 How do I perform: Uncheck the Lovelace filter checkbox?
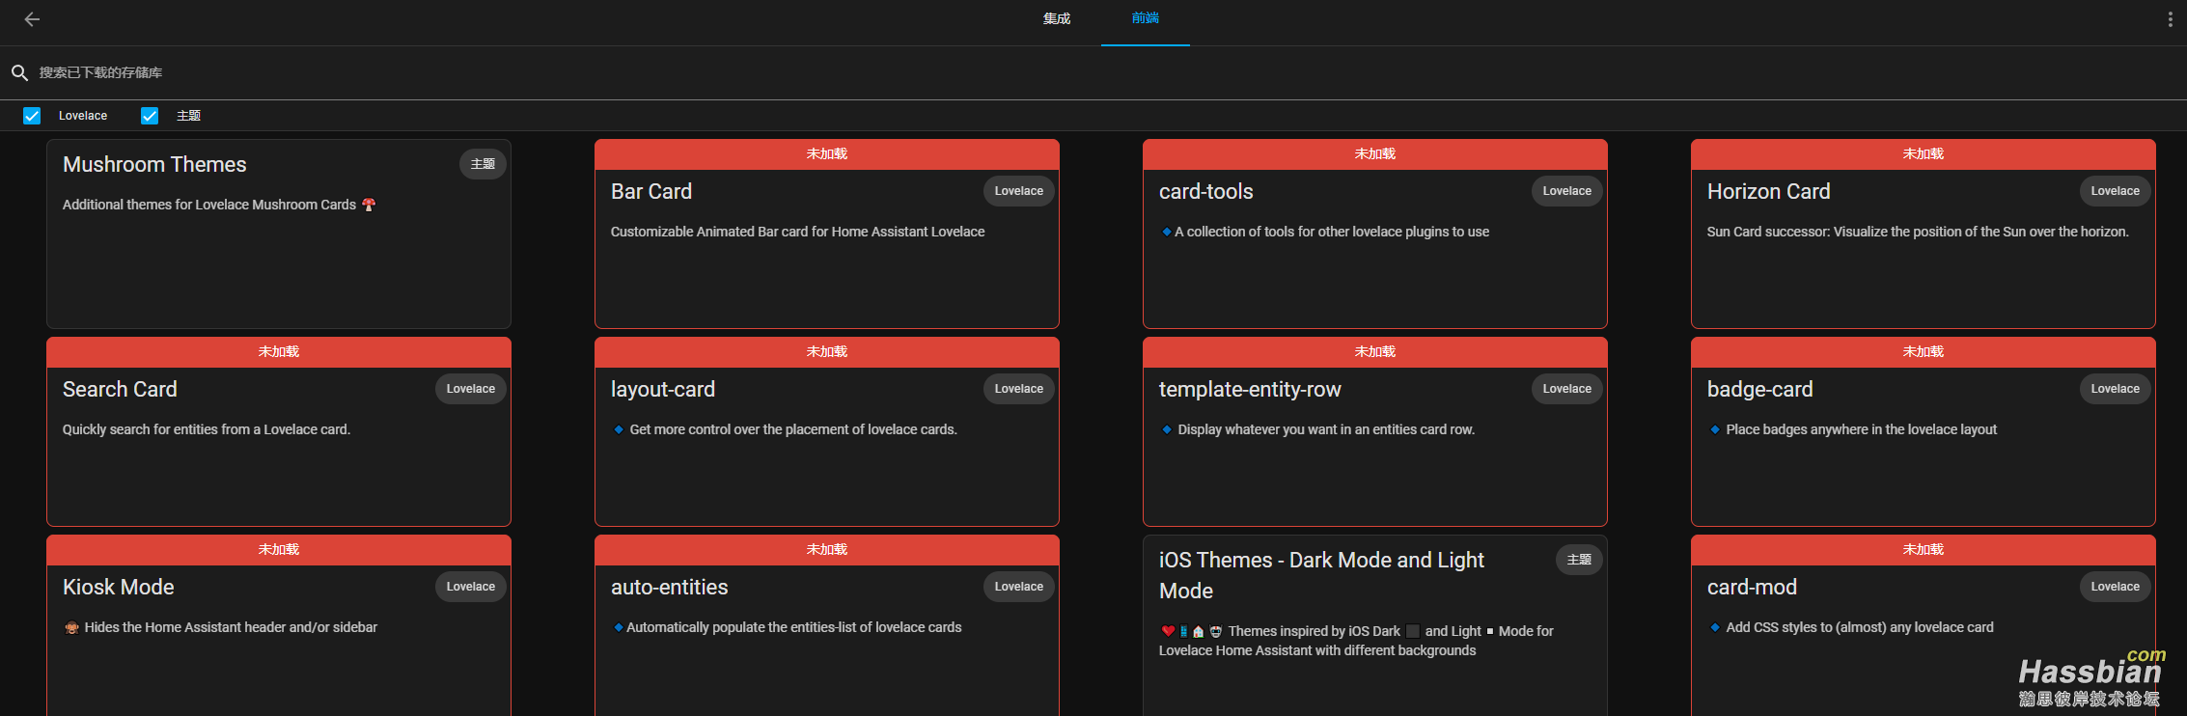pyautogui.click(x=32, y=116)
